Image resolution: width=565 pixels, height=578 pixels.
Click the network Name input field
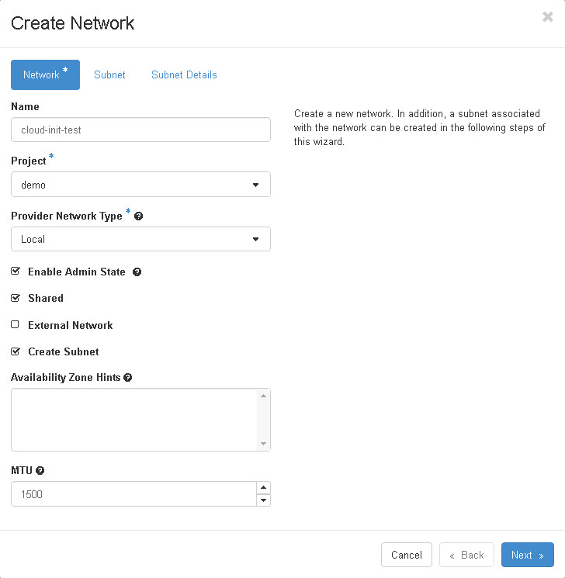point(140,130)
